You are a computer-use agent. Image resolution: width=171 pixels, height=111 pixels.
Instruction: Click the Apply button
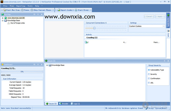(160, 17)
